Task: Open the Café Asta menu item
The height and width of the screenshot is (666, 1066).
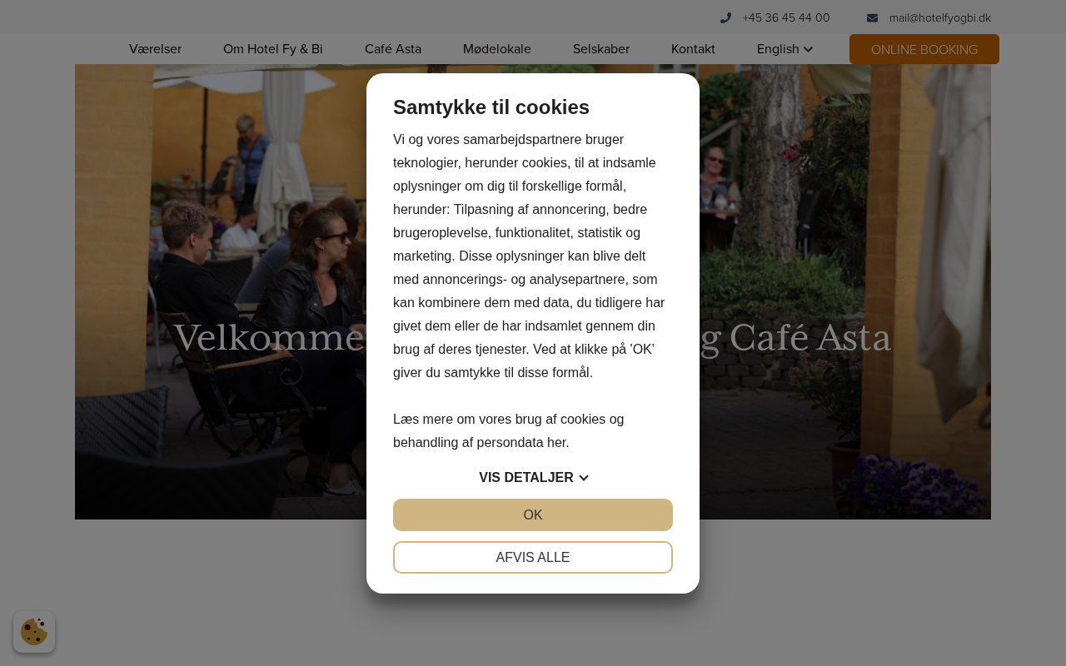Action: click(x=393, y=49)
